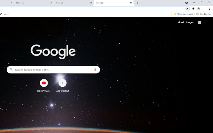Open the Extensions puzzle-piece menu
Viewport: 213px width, 133px height.
point(199,9)
